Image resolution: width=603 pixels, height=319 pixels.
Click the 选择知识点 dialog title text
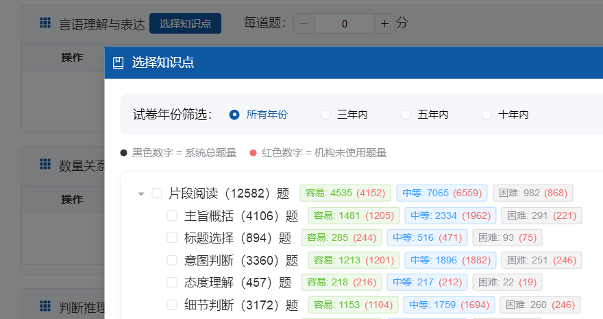[163, 62]
